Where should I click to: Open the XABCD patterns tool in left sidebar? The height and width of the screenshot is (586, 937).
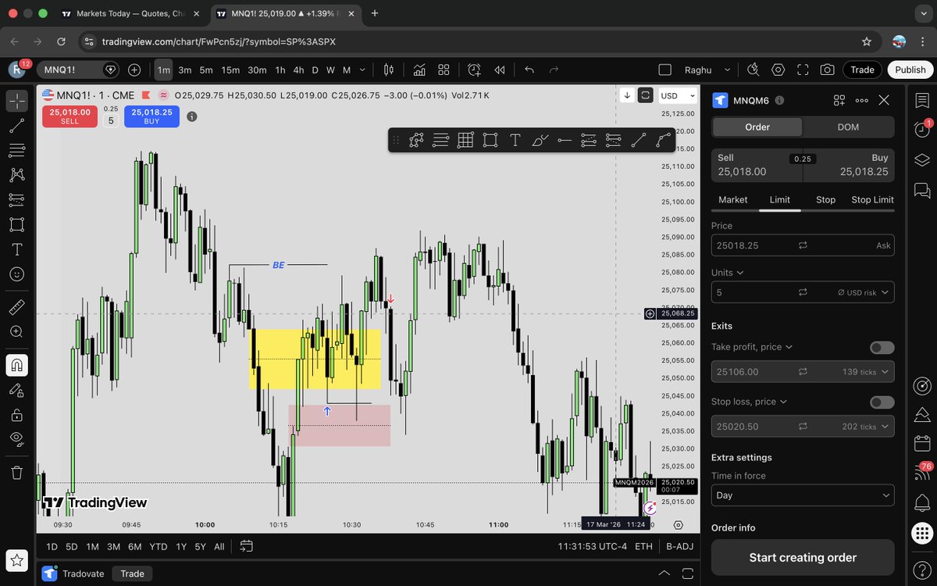[x=16, y=175]
